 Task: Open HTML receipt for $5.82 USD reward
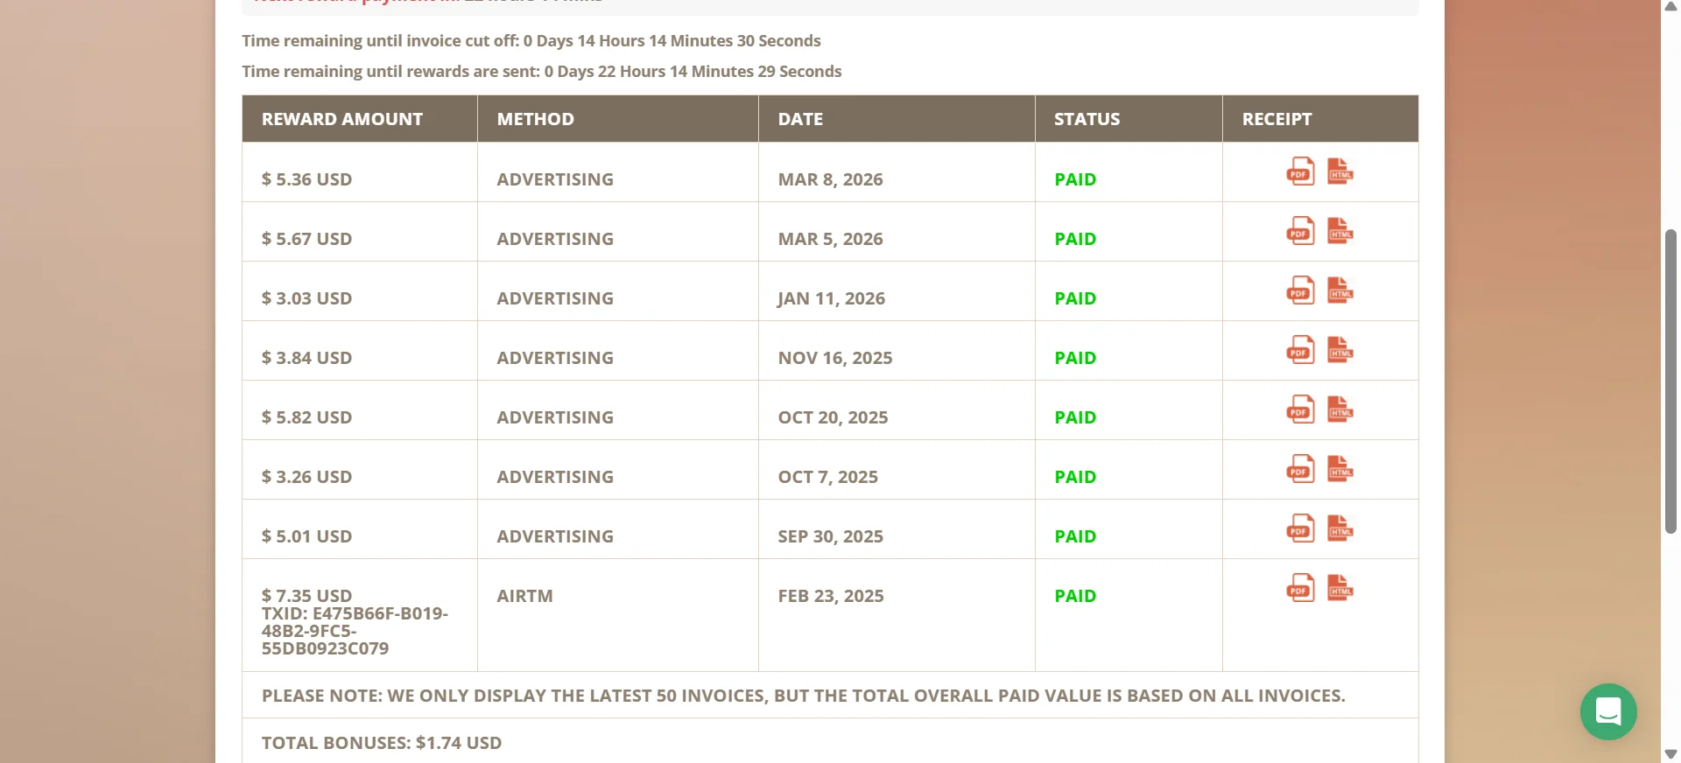[1340, 409]
